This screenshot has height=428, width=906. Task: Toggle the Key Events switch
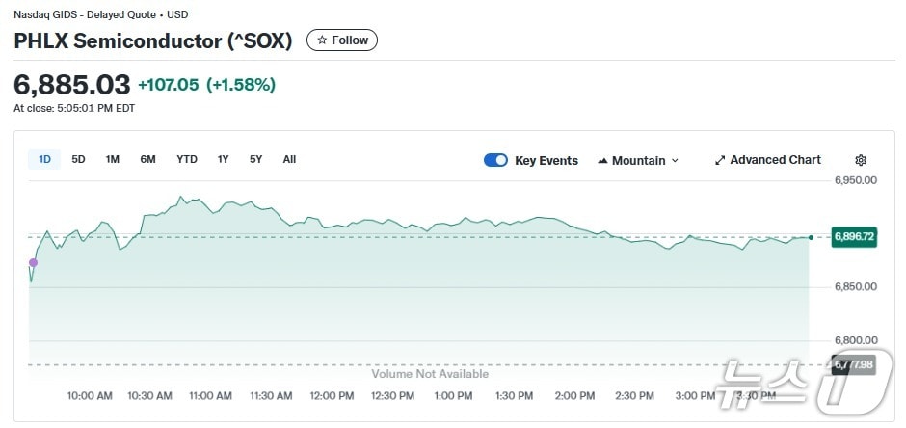click(x=495, y=160)
